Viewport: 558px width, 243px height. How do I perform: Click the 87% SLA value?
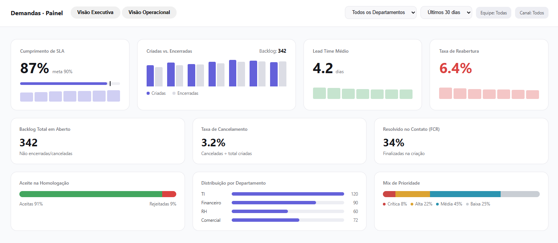pyautogui.click(x=35, y=68)
